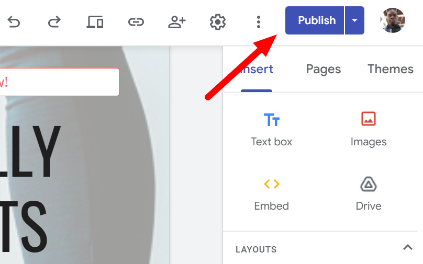Switch to the Insert tab
Image resolution: width=423 pixels, height=264 pixels.
(257, 70)
